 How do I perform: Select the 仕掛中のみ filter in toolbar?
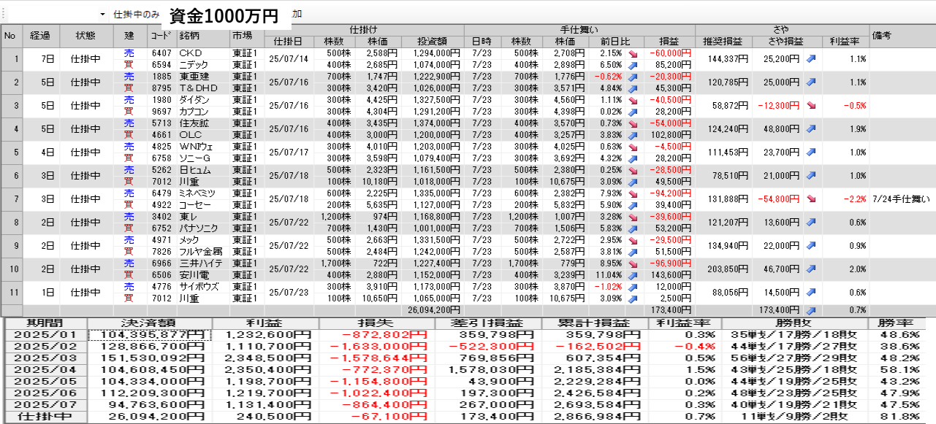(137, 15)
